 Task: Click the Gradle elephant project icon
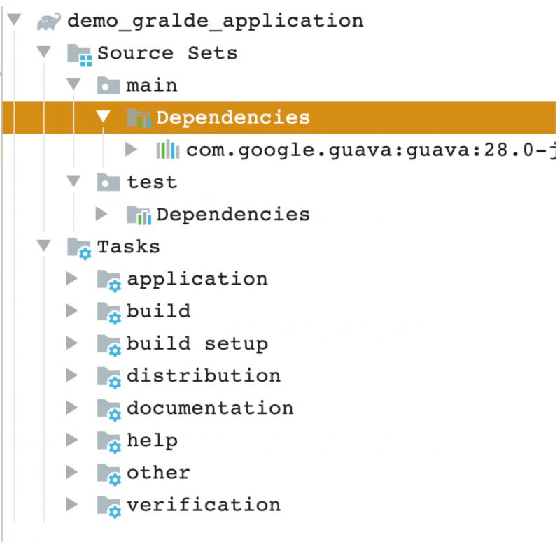tap(48, 21)
